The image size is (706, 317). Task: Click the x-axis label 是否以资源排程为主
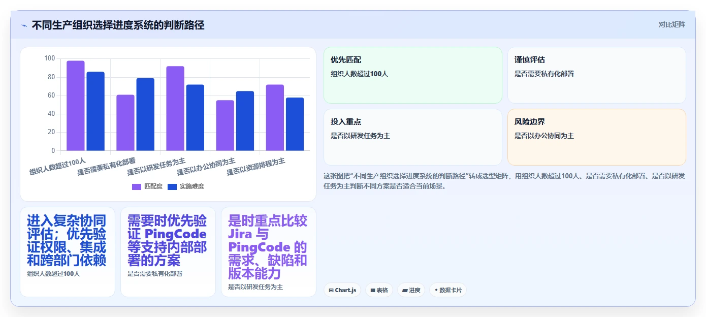tap(256, 167)
